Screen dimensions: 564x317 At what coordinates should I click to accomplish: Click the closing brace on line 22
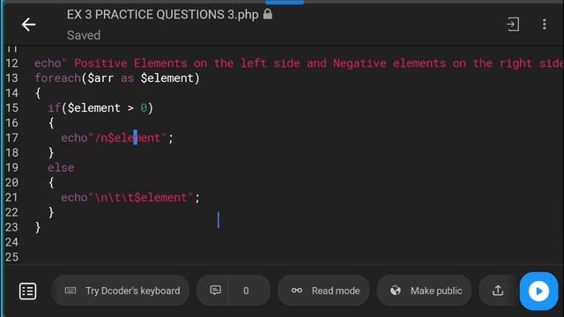point(51,212)
